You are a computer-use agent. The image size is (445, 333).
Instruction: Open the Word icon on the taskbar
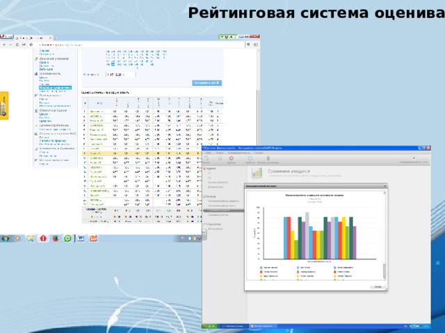click(81, 239)
